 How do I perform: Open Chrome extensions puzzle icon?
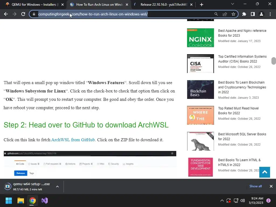pos(244,14)
